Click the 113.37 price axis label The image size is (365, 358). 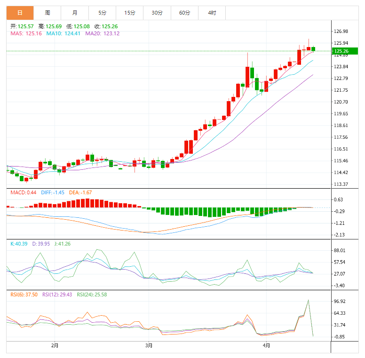coord(341,184)
